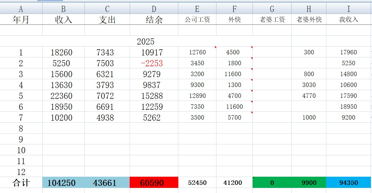Select income cell 15600

(x=63, y=74)
